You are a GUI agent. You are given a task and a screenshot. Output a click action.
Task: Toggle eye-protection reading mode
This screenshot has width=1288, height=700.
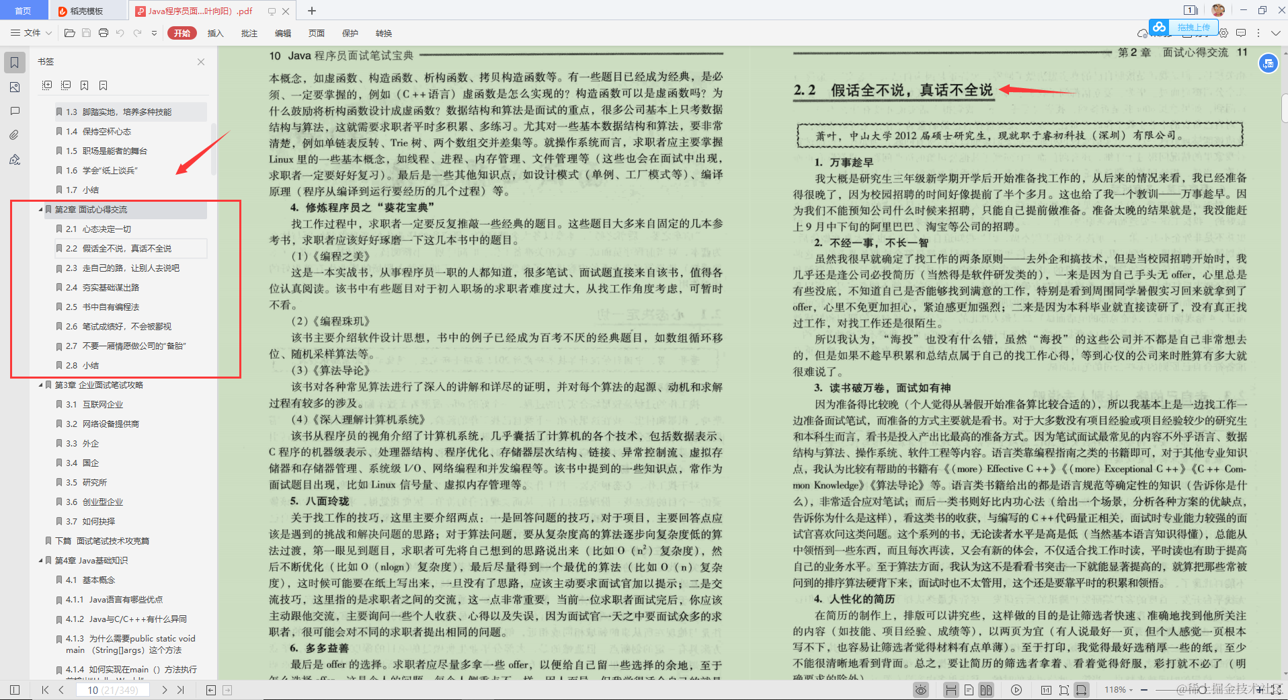(x=920, y=690)
